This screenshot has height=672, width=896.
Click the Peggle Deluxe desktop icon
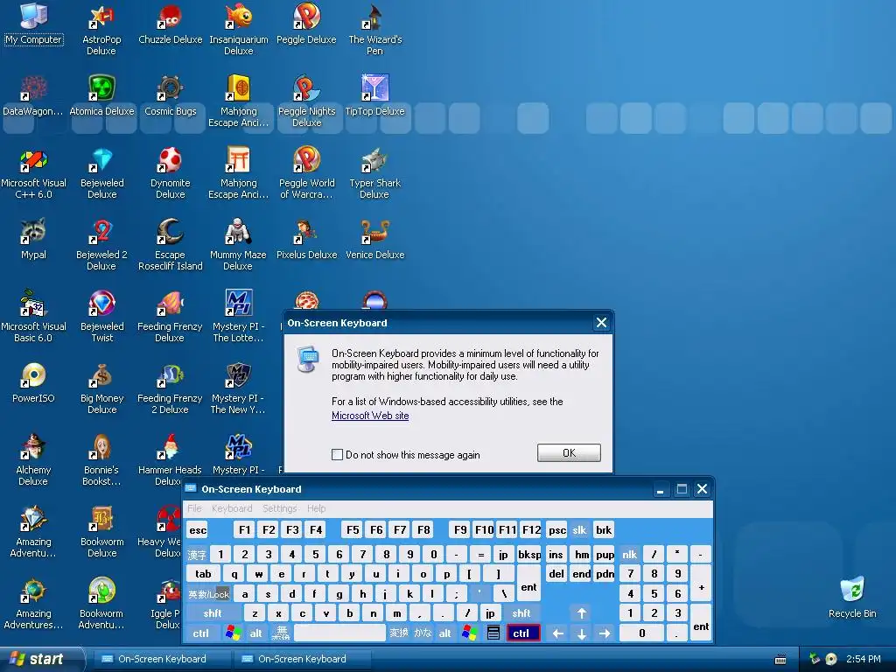pyautogui.click(x=306, y=24)
